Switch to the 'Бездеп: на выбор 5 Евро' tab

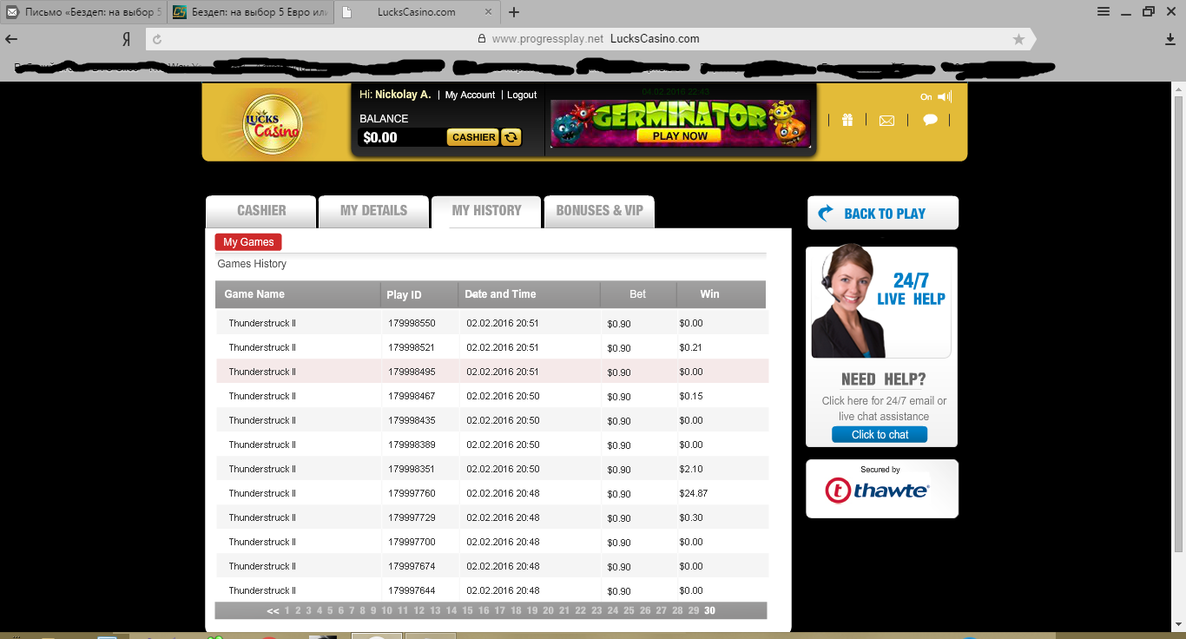248,12
